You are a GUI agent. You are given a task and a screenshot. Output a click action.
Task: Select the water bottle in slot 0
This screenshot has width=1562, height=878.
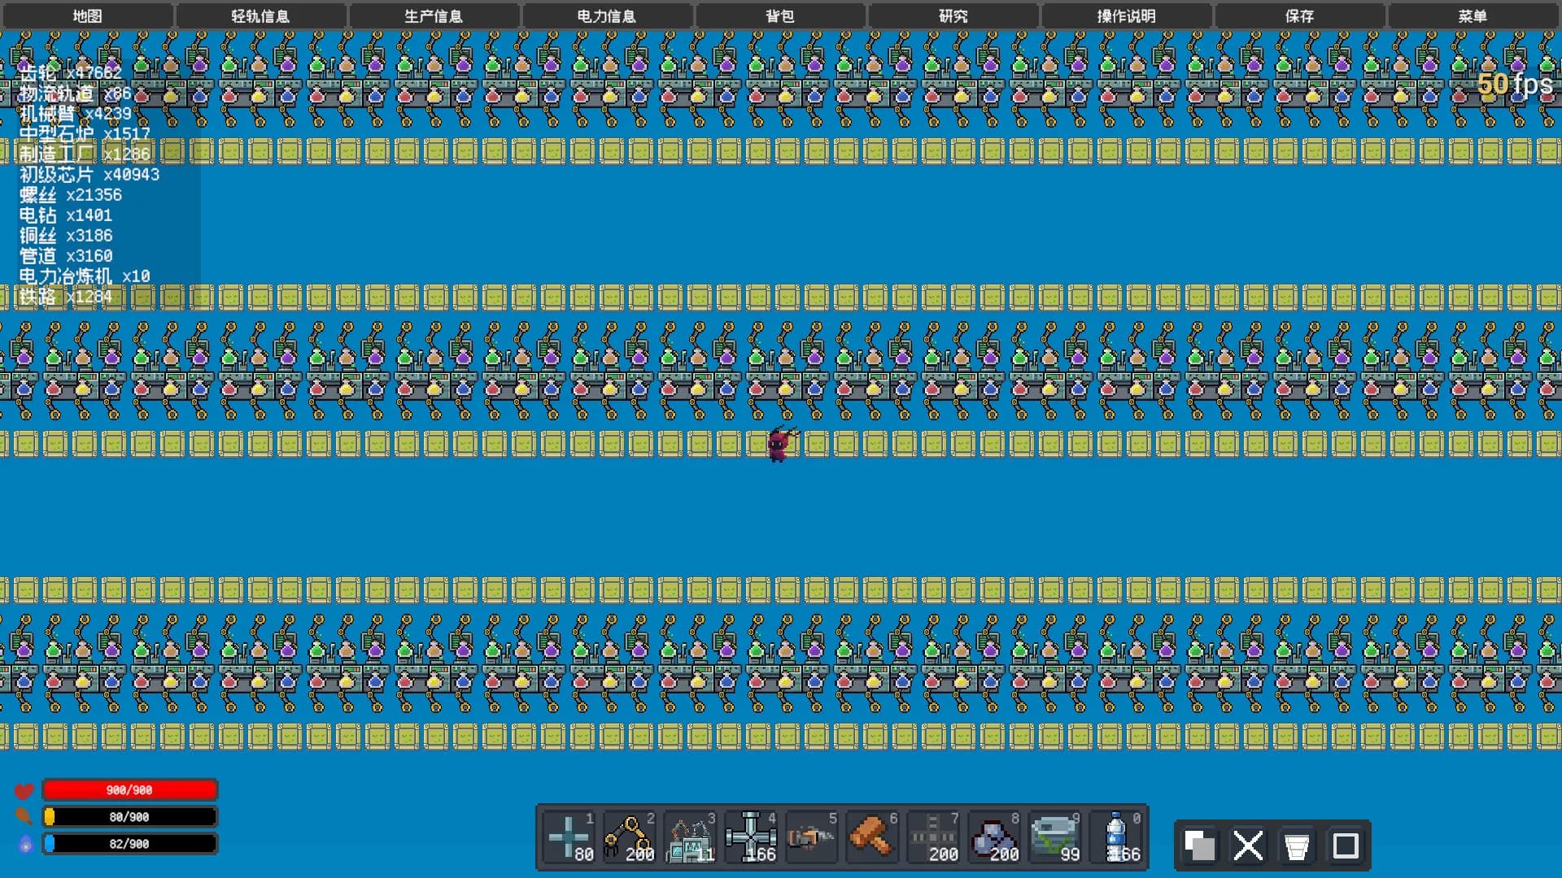[x=1115, y=837]
